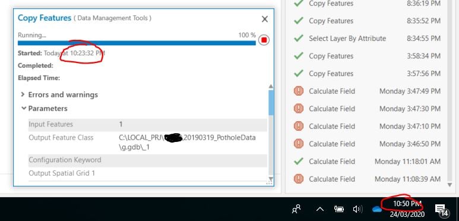Click the popup vertical scrollbar thumb

point(271,102)
